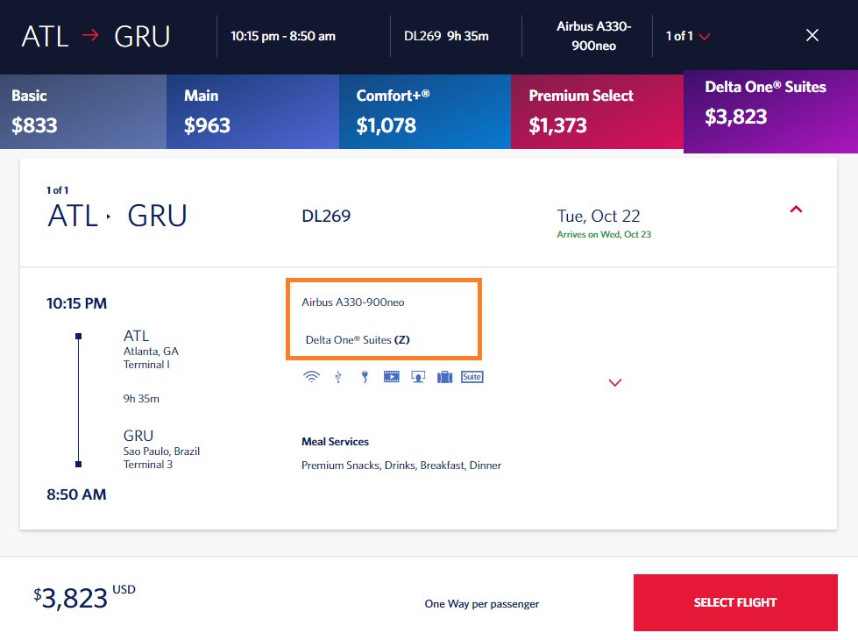Click the luggage amenity icon
Image resolution: width=858 pixels, height=640 pixels.
pos(445,377)
